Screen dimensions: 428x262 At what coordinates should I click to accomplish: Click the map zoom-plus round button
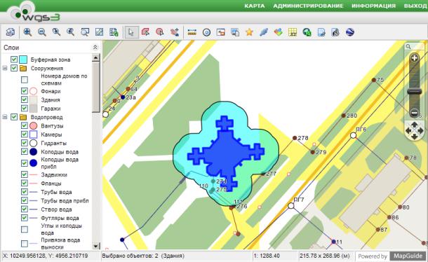415,58
